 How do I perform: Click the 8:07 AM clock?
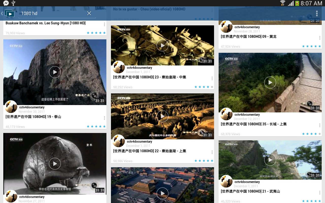(x=311, y=3)
